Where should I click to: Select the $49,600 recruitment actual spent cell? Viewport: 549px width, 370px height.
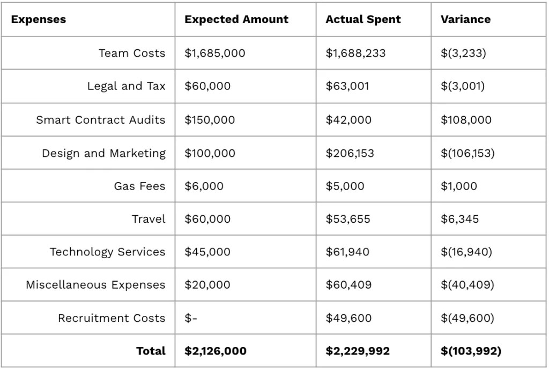[348, 318]
